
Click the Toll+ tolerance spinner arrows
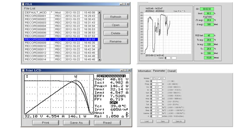[x=151, y=102]
